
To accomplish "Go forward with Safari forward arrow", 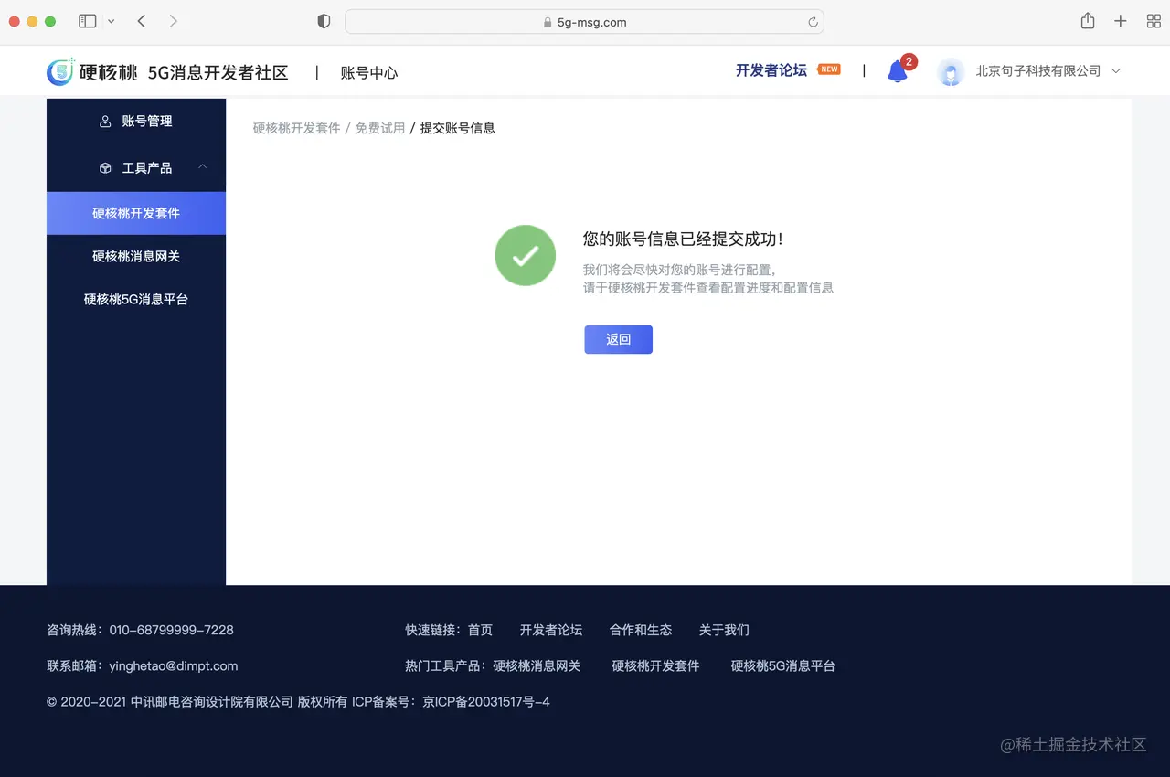I will point(174,21).
